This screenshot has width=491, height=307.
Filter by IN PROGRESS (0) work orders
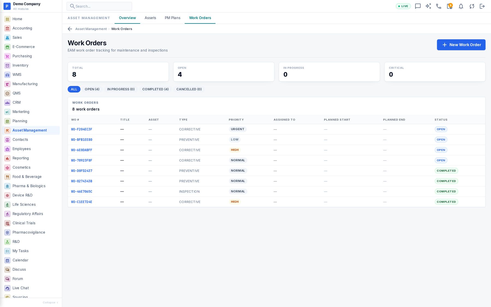[121, 89]
